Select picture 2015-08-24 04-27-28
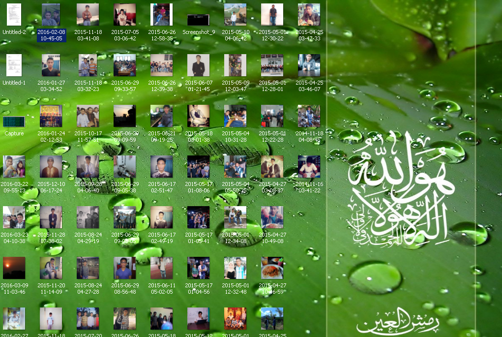The height and width of the screenshot is (337, 502). pyautogui.click(x=88, y=268)
